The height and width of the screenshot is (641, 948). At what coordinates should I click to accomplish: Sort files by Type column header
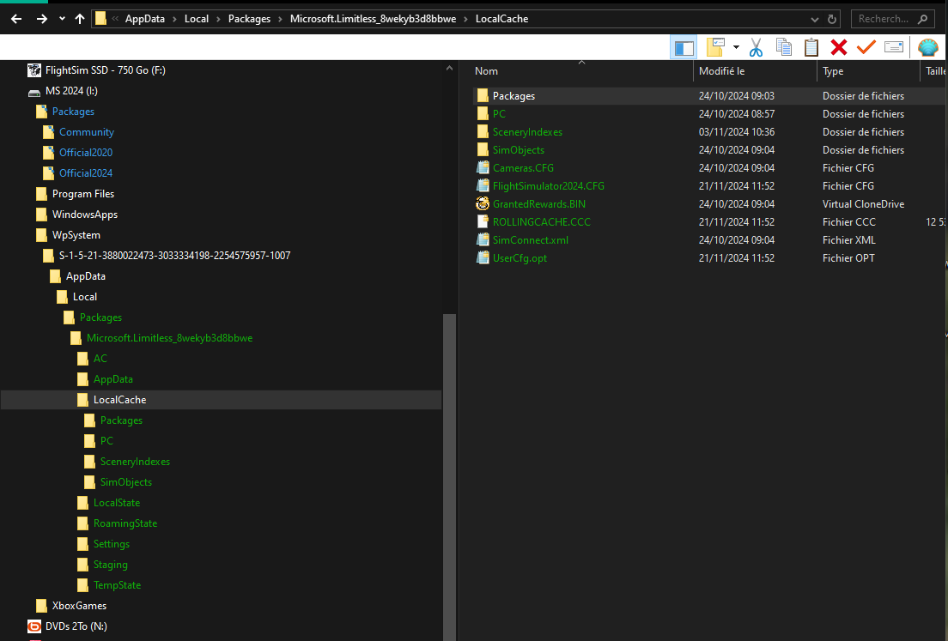(x=868, y=71)
